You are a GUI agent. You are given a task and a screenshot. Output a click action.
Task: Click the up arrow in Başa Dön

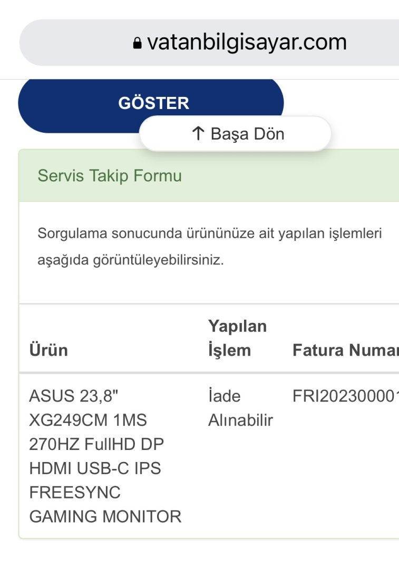[x=198, y=134]
